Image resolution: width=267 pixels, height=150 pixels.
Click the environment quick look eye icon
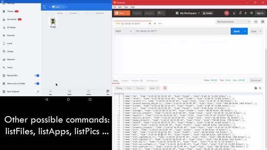[256, 22]
